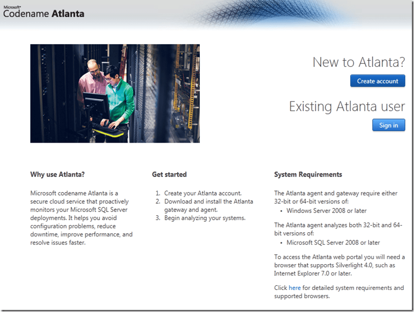The height and width of the screenshot is (312, 414).
Task: Click the 'System Requirements' heading
Action: 308,175
